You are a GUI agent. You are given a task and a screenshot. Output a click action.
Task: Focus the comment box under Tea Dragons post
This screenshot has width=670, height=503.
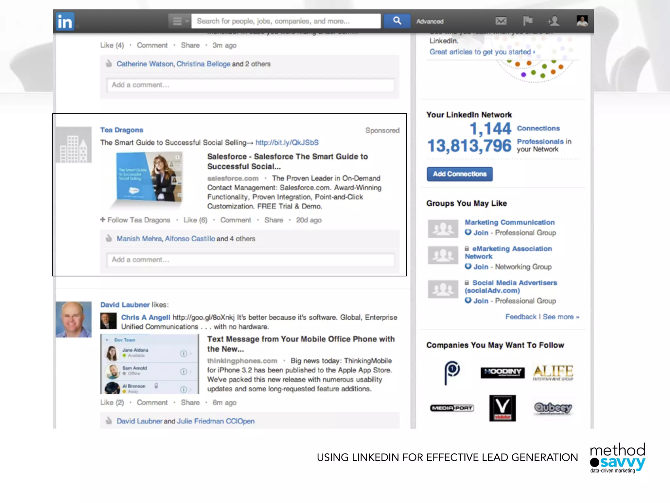coord(250,260)
